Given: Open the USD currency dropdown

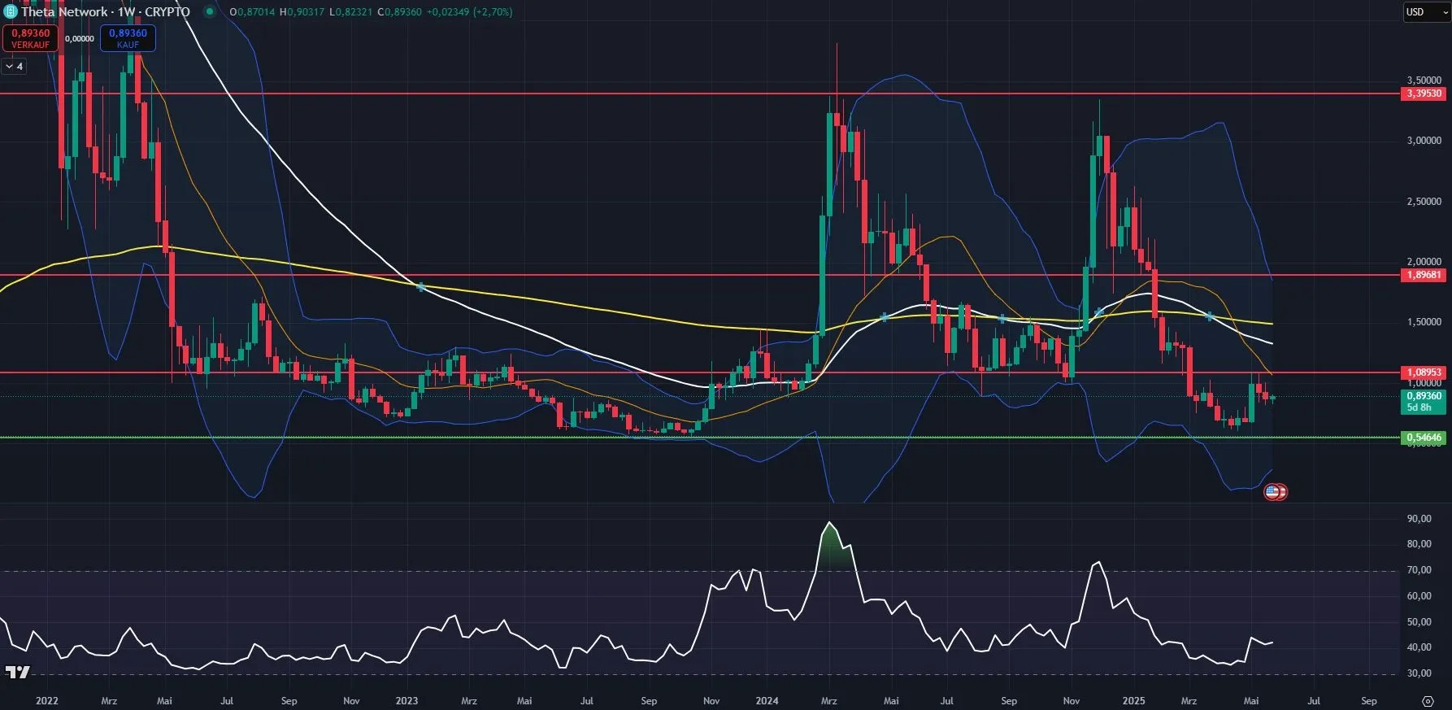Looking at the screenshot, I should pyautogui.click(x=1427, y=11).
